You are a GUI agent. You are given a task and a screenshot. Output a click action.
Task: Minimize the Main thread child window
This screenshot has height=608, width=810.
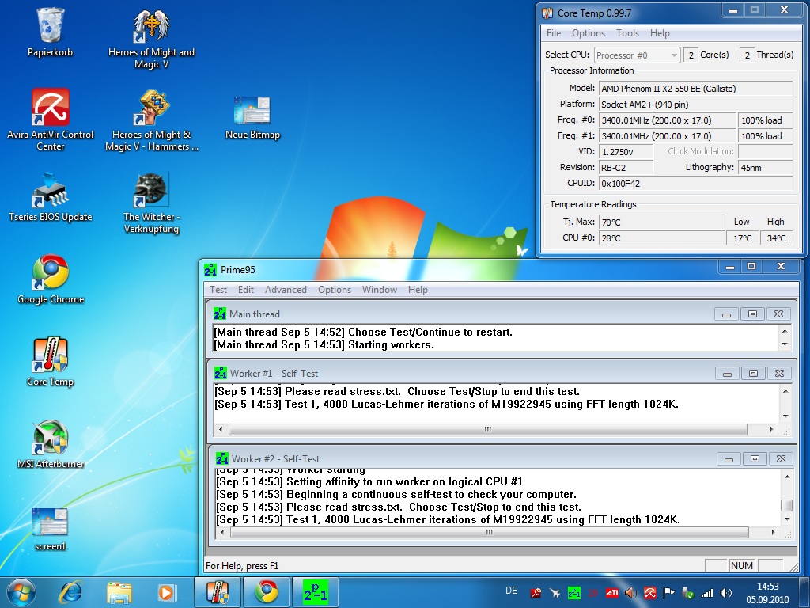click(x=726, y=313)
